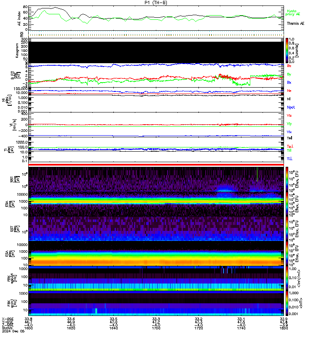The width and height of the screenshot is (316, 337).
Task: Select the "Themis AE" legend label
Action: [295, 24]
